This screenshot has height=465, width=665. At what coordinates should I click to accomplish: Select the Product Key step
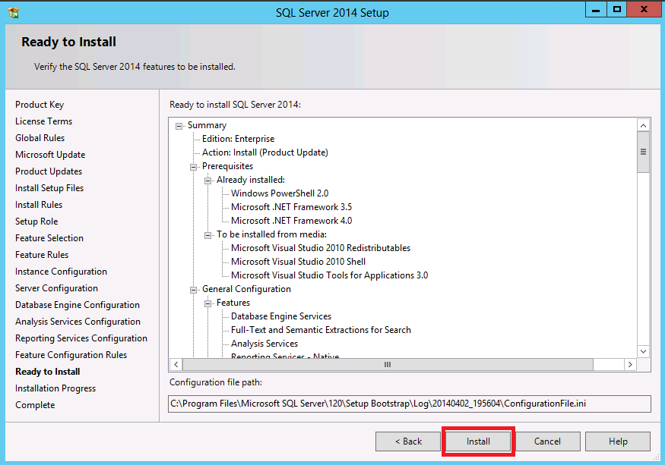point(40,105)
